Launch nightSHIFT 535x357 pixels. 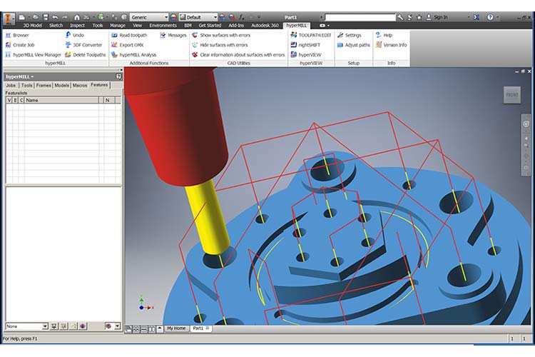[x=306, y=45]
